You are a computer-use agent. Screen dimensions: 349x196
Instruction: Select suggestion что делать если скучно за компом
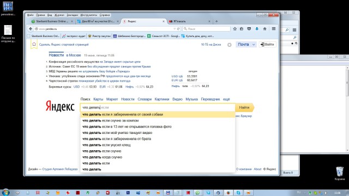tap(158, 120)
